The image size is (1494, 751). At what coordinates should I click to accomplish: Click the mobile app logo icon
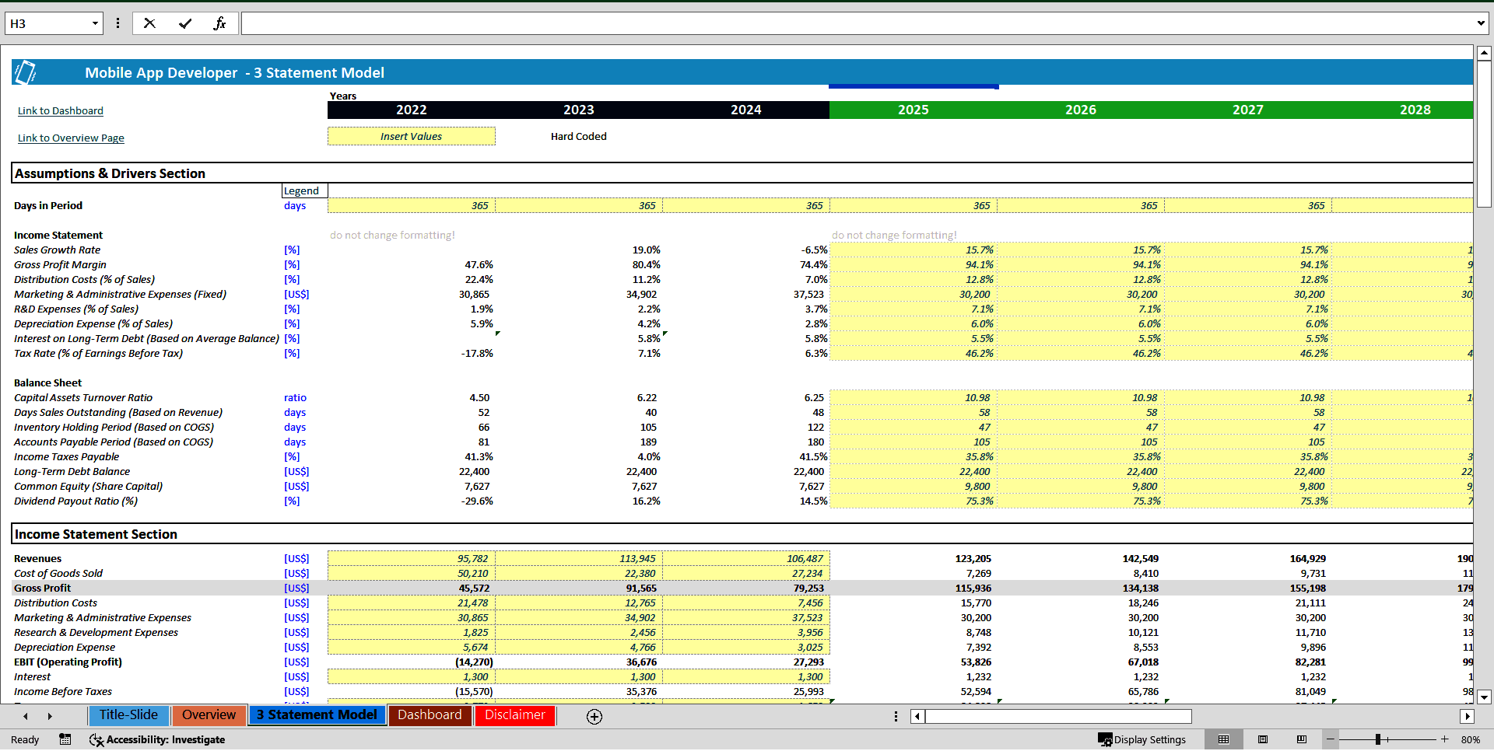click(25, 72)
